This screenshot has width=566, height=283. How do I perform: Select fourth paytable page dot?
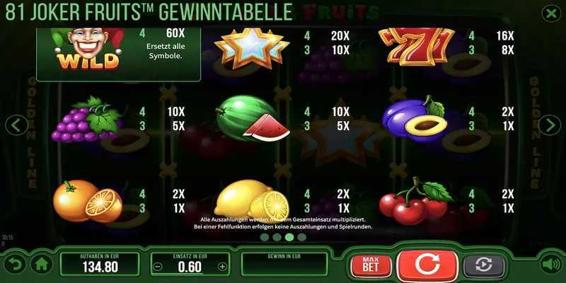[x=302, y=237]
